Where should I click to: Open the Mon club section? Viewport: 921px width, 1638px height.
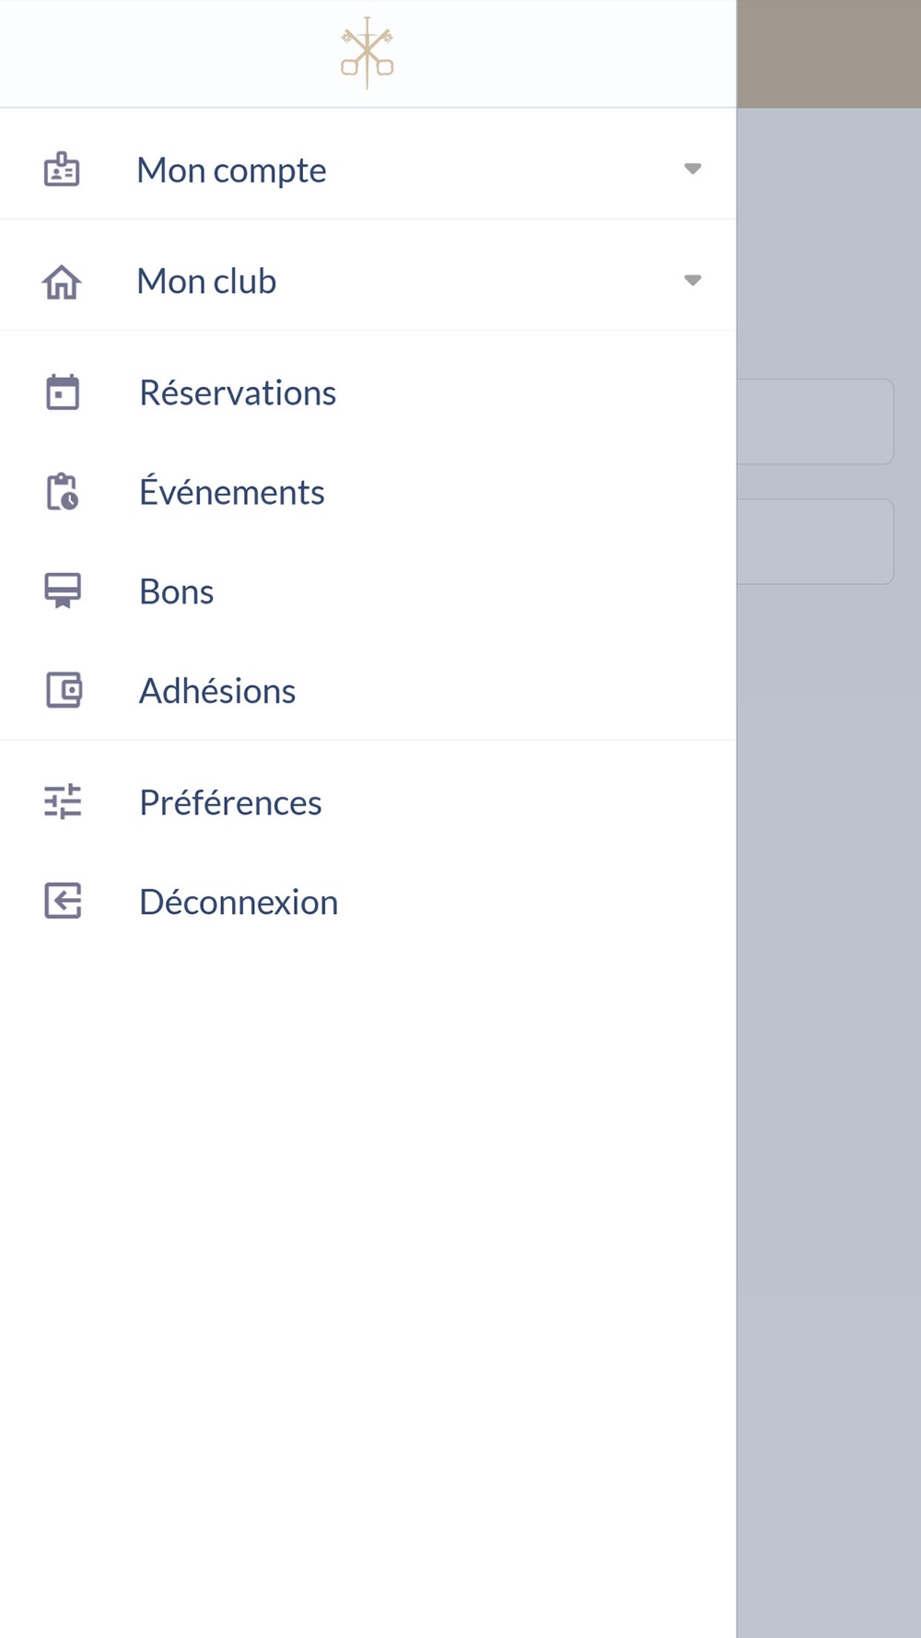[206, 282]
